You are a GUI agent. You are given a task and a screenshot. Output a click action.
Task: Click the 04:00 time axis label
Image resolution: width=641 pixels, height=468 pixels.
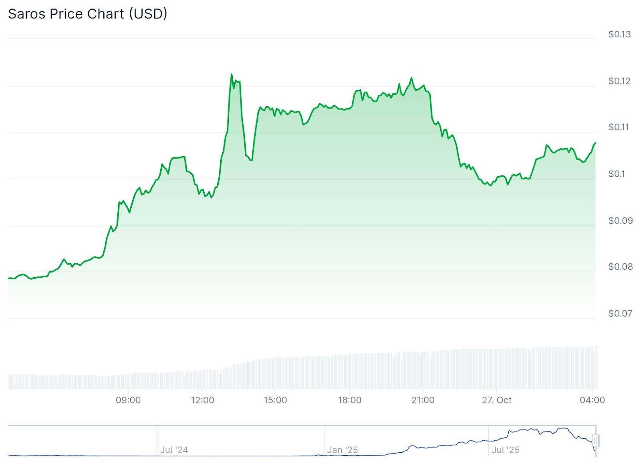coord(592,400)
